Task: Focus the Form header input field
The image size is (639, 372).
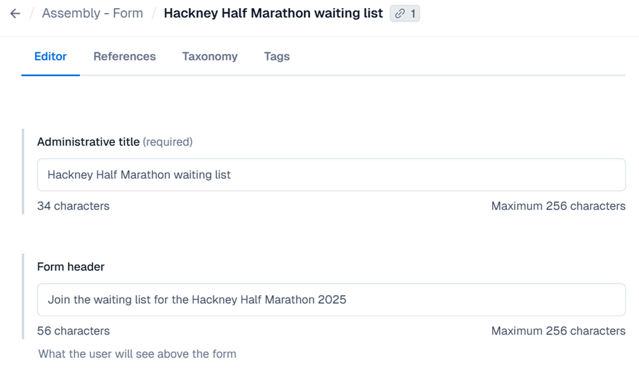Action: coord(331,299)
